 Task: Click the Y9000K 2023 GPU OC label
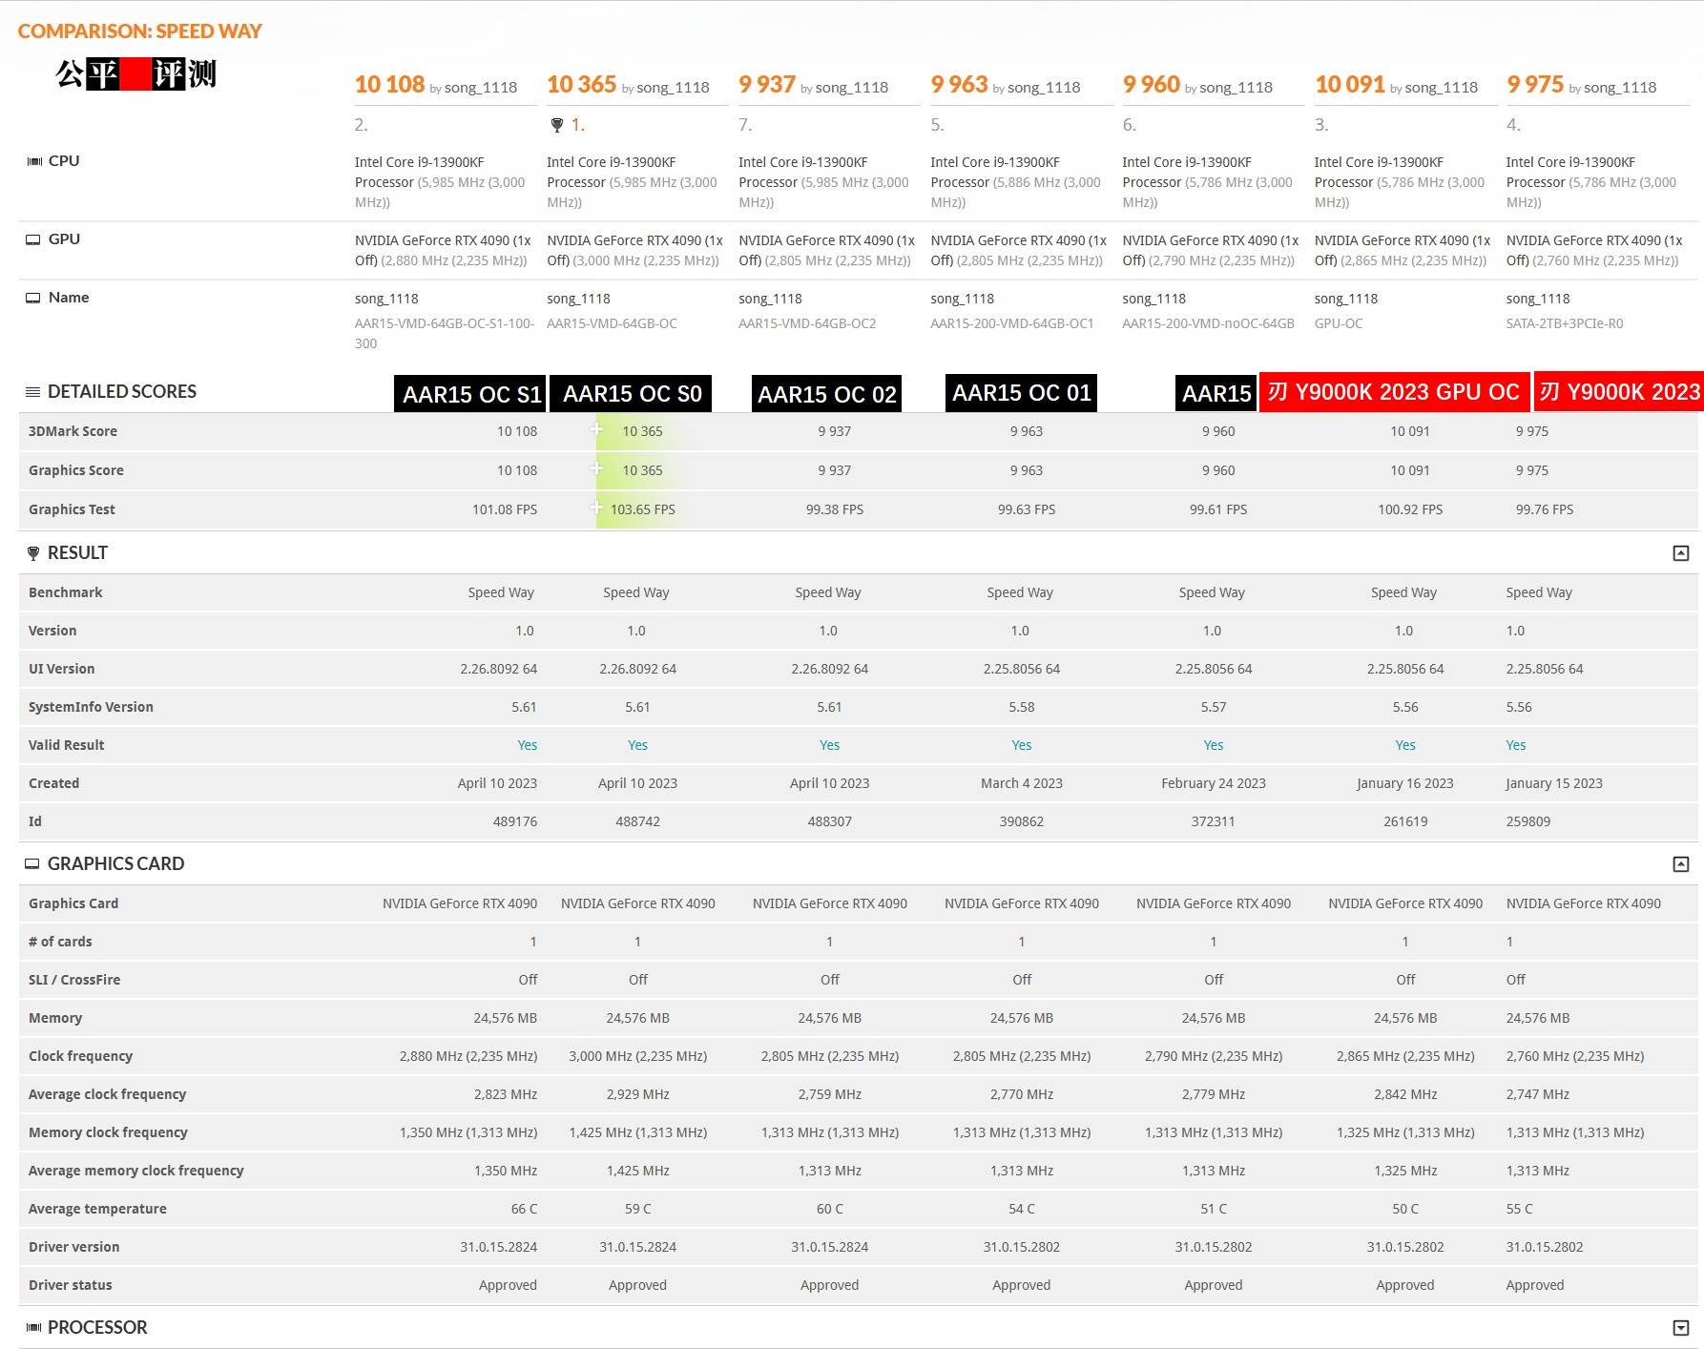coord(1394,392)
